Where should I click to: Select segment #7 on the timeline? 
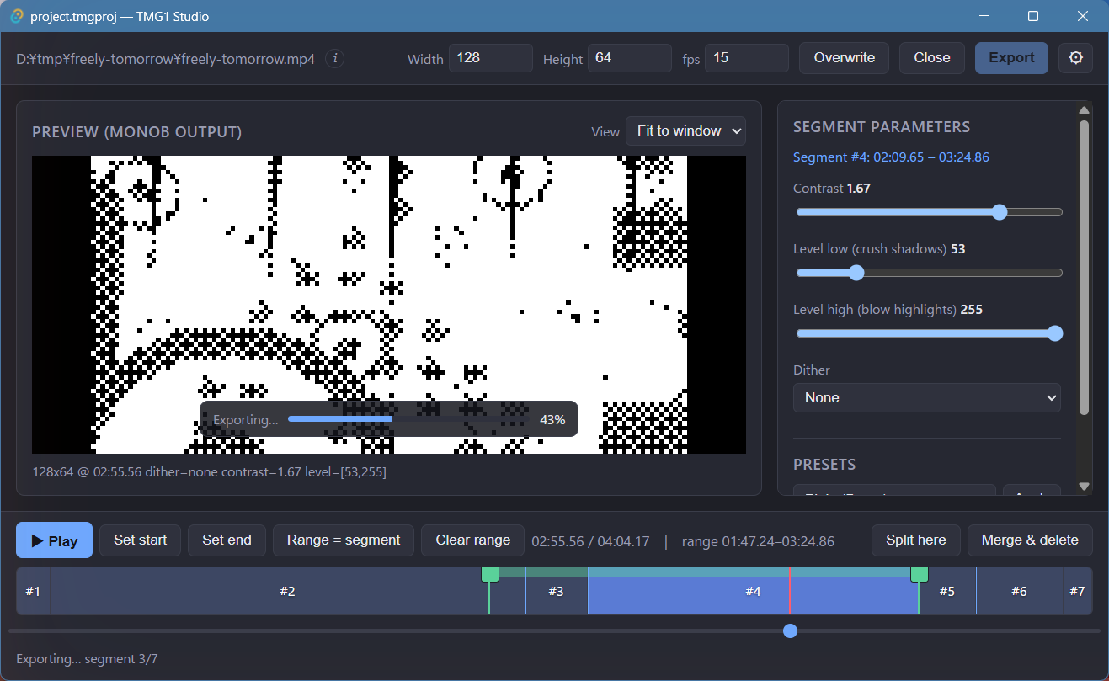click(1078, 591)
